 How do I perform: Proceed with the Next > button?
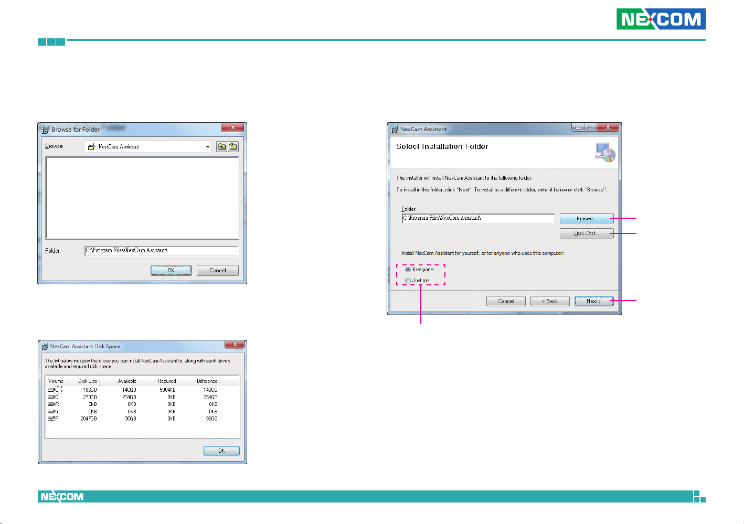594,301
